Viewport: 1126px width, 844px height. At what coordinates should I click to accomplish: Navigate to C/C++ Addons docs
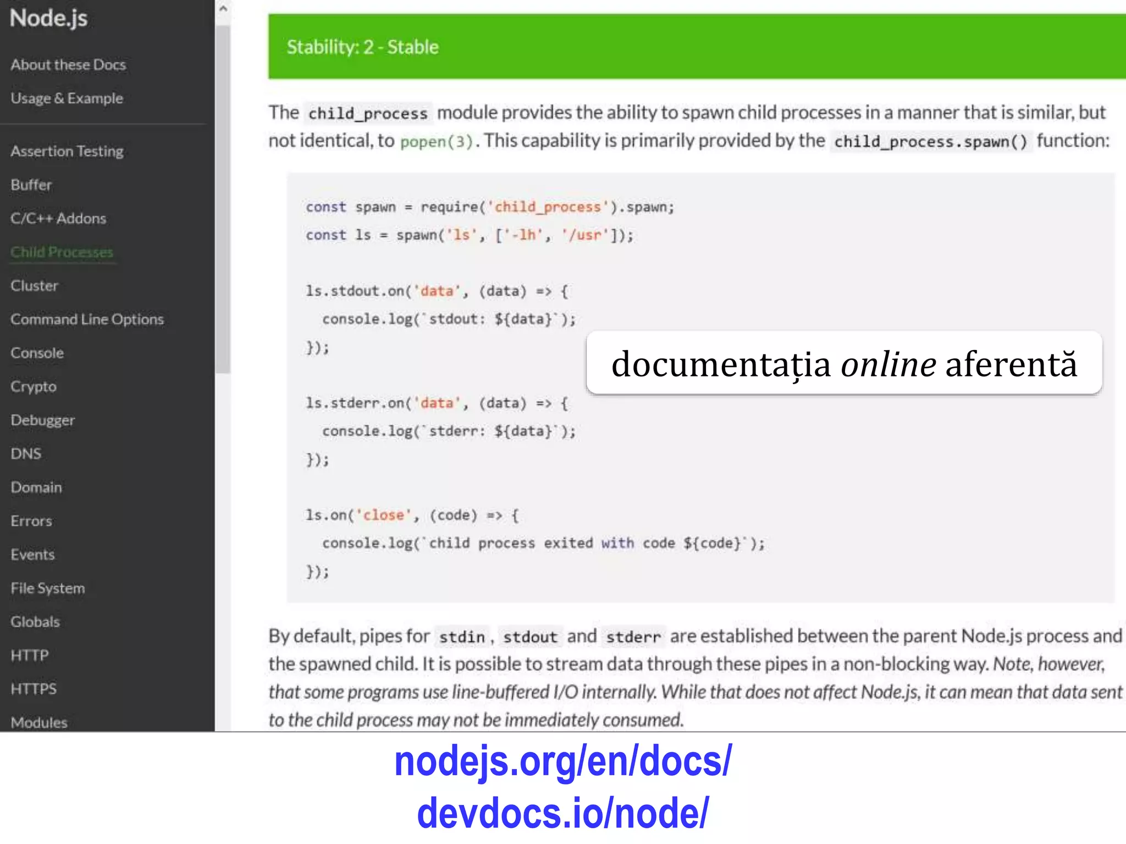point(58,218)
